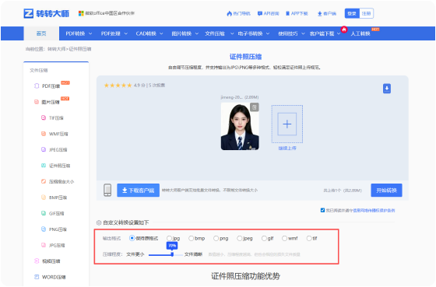Click the dashed continue-upload box
Viewport: 436px width, 287px height.
(x=287, y=124)
